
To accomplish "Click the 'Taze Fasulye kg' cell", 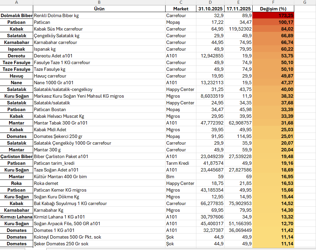I will (x=99, y=69).
